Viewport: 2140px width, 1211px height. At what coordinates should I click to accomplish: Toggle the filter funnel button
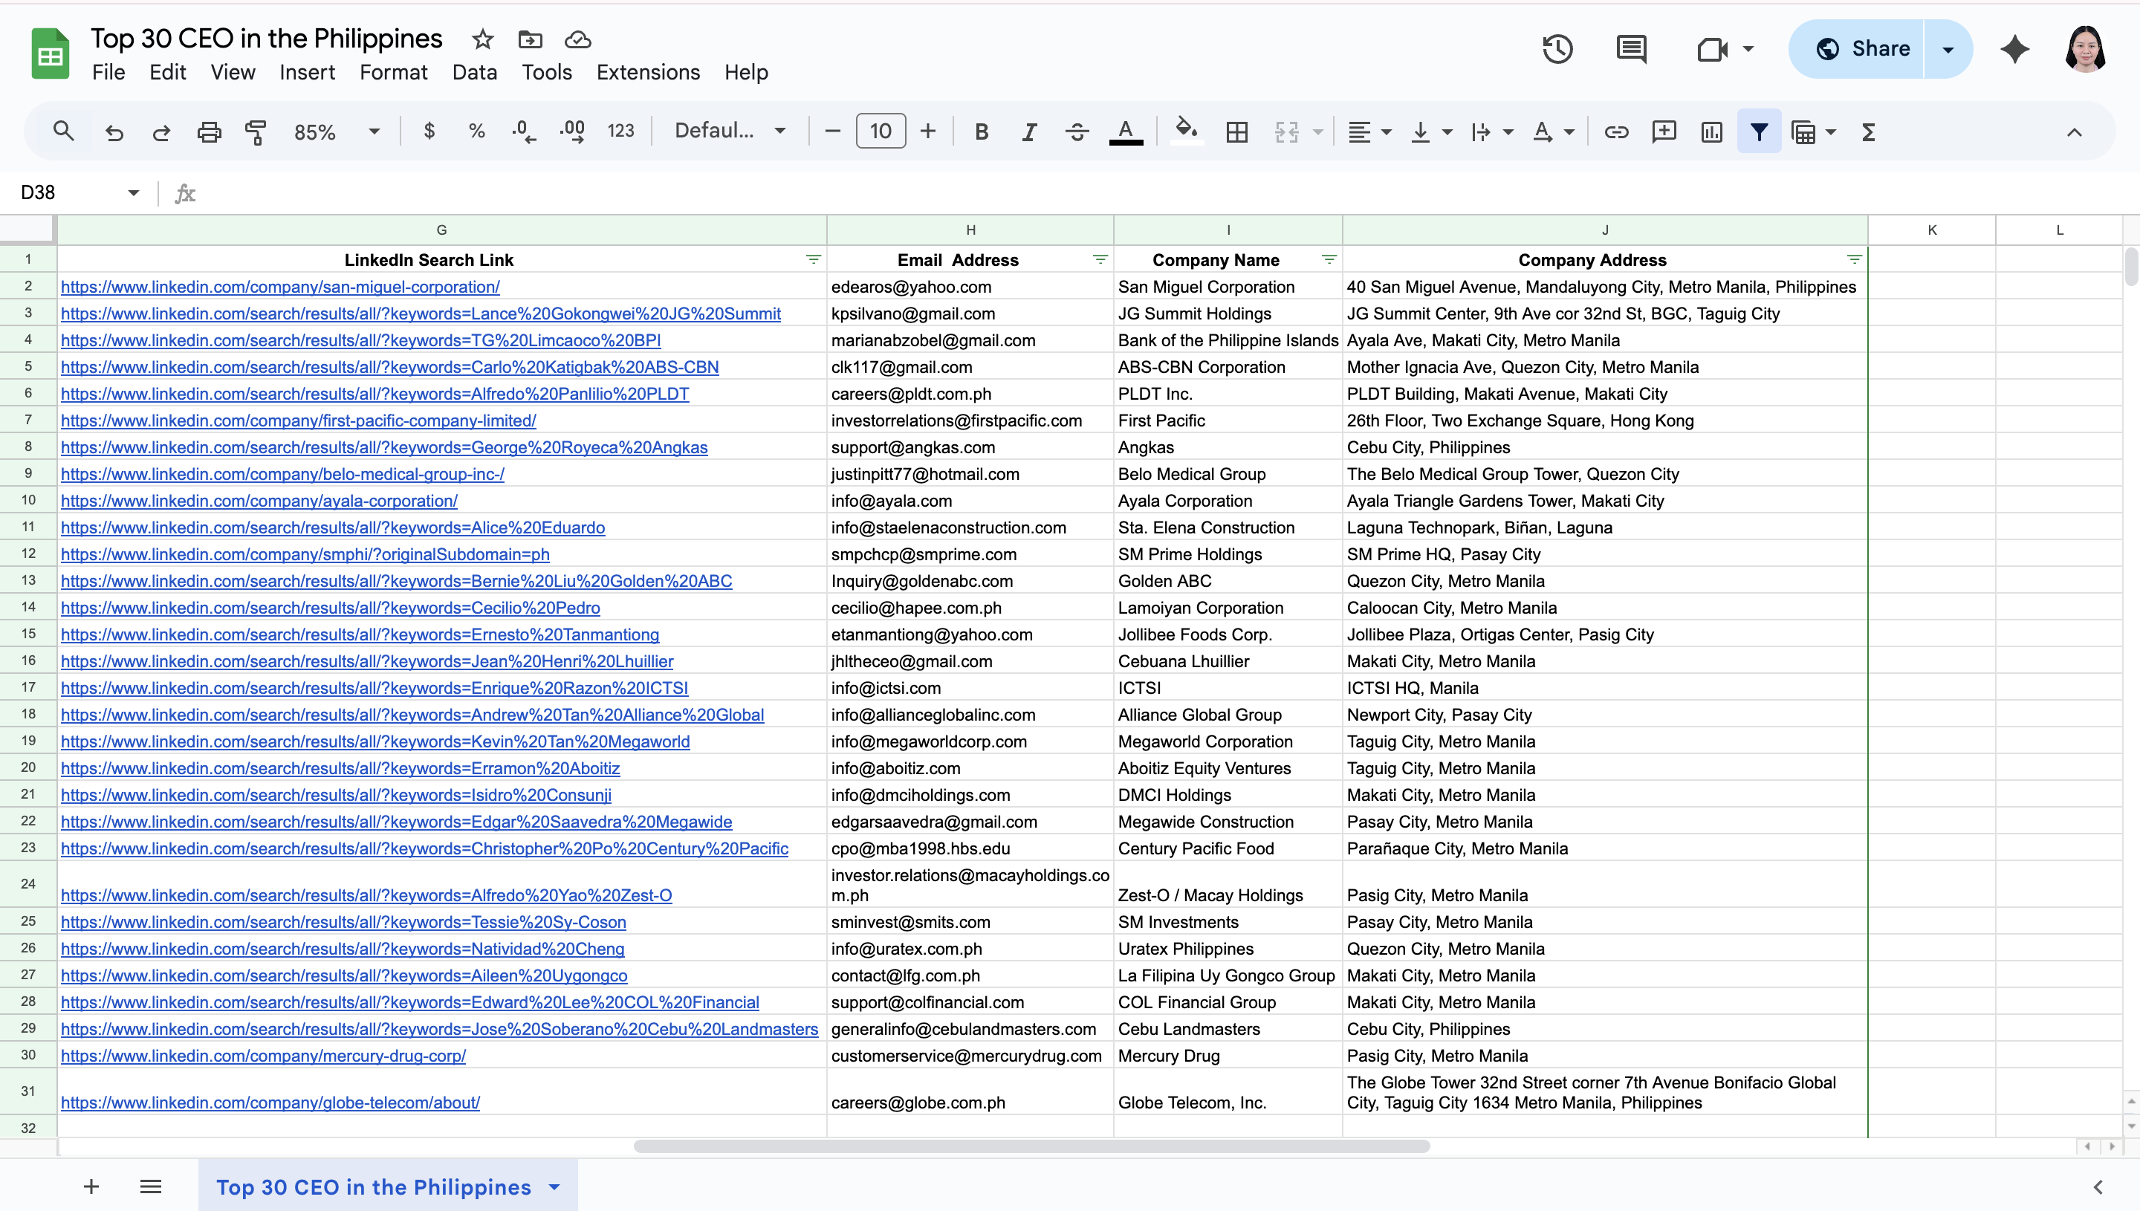1759,132
